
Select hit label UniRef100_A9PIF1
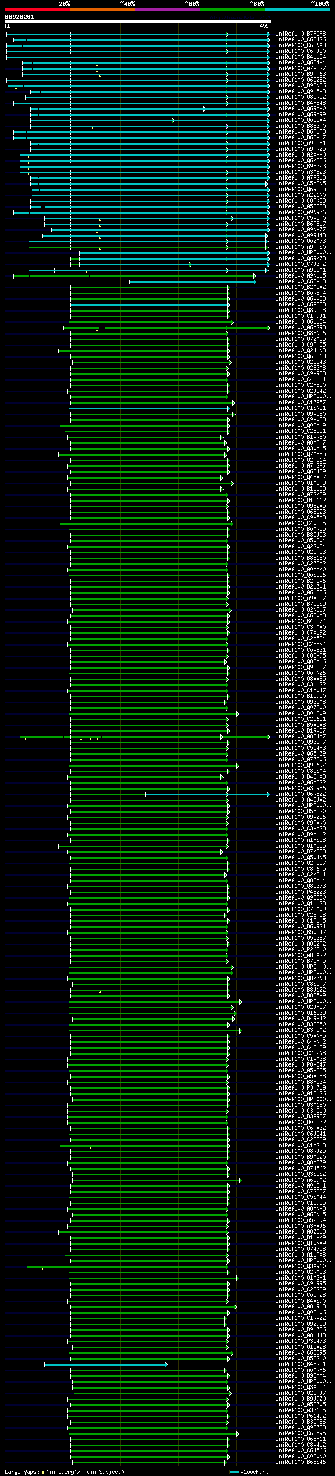click(x=300, y=143)
